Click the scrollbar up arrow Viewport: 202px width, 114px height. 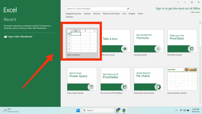200,22
